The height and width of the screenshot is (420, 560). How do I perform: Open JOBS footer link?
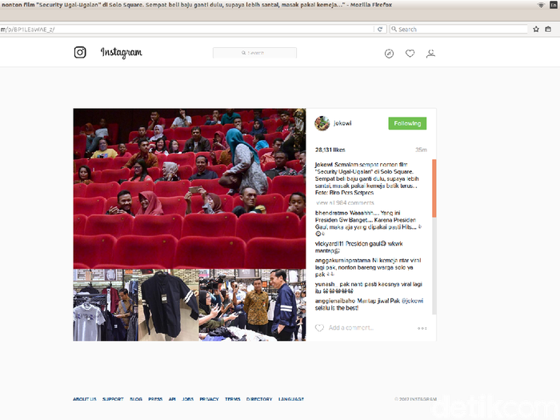188,399
